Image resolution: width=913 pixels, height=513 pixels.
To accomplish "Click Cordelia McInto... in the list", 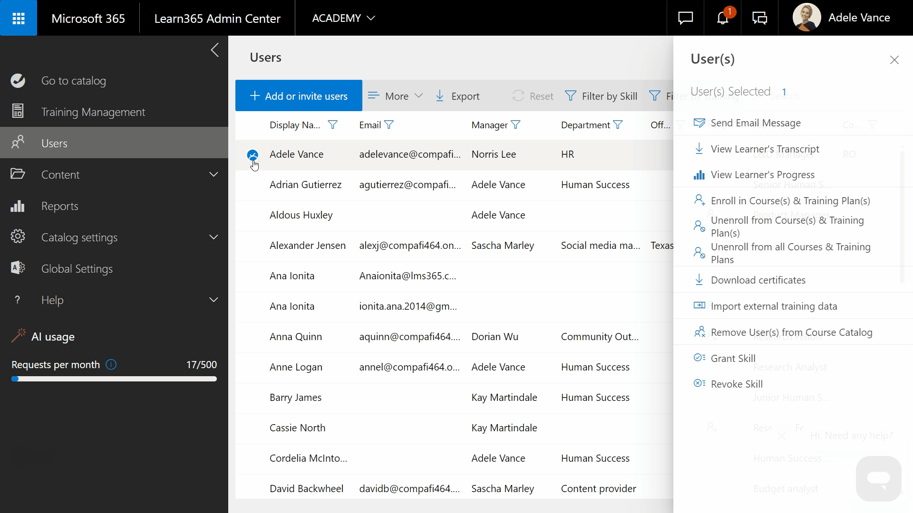I will tap(308, 458).
